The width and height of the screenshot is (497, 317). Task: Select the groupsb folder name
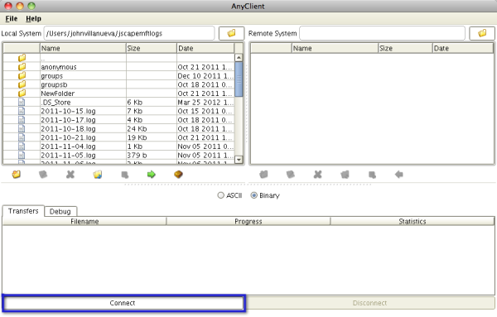[x=54, y=84]
